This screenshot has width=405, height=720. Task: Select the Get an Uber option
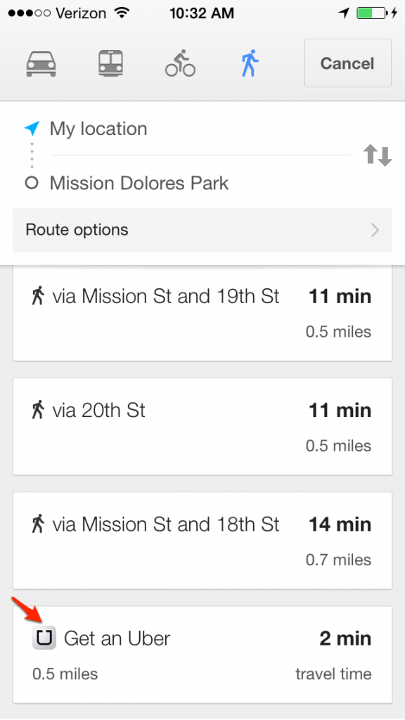202,655
